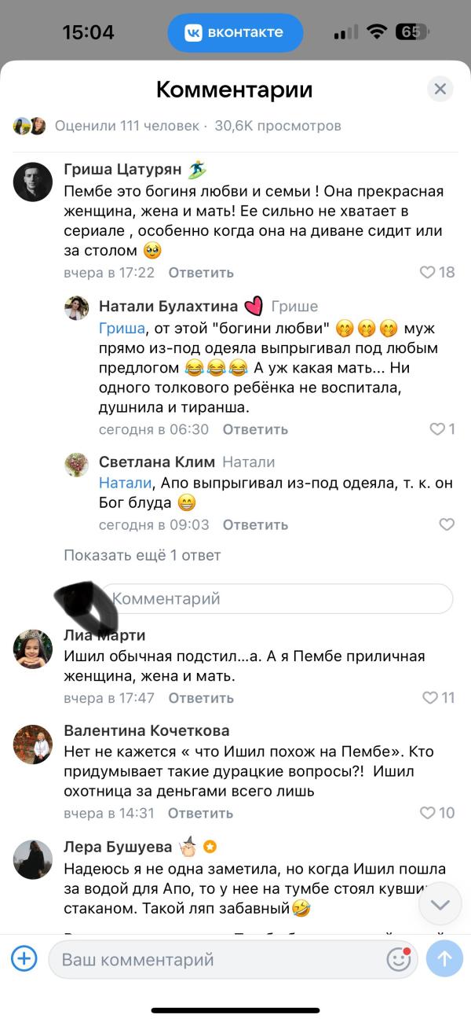Open the emoji sticker picker
The height and width of the screenshot is (1022, 471).
(x=399, y=959)
